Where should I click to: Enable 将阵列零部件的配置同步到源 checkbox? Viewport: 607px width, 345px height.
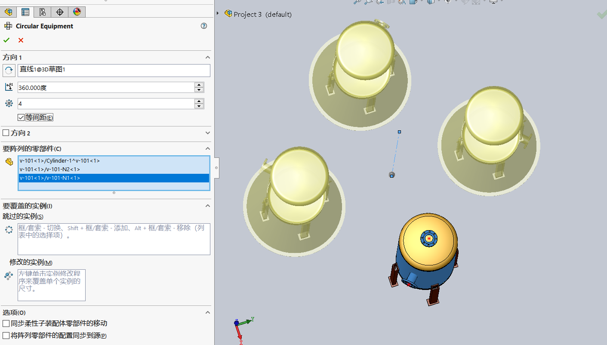pos(6,335)
